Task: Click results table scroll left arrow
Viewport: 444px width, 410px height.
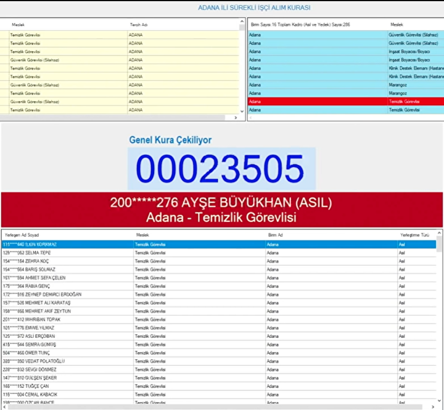Action: coord(4,407)
